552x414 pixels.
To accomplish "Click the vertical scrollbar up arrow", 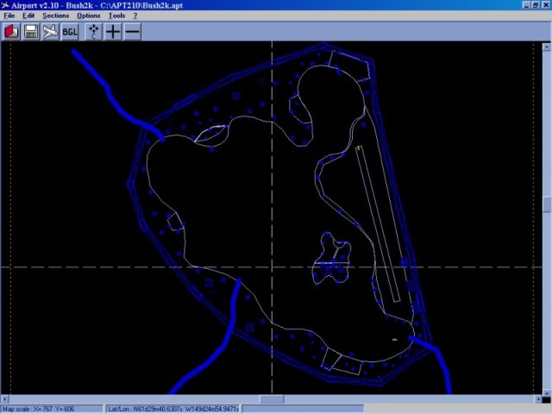I will click(546, 47).
